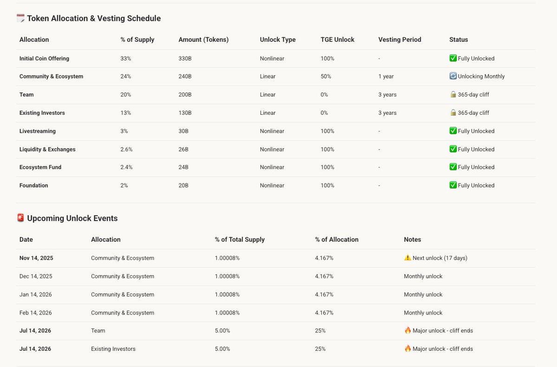Click the siren icon beside Upcoming Unlock Events
Image resolution: width=557 pixels, height=367 pixels.
[20, 218]
